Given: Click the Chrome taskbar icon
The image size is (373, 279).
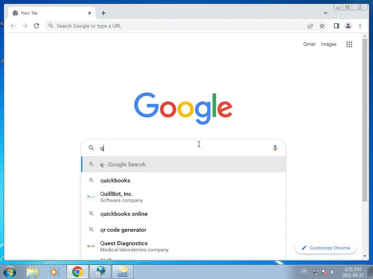Looking at the screenshot, I should point(78,272).
